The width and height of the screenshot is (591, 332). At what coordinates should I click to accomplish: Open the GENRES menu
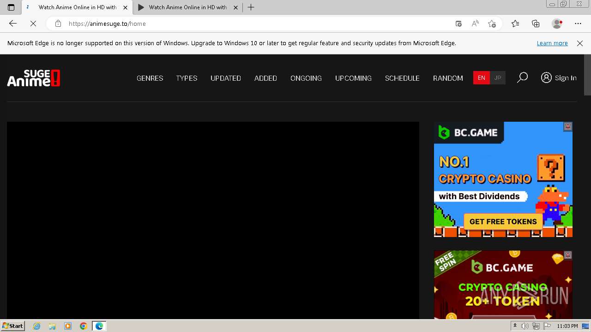[x=150, y=78]
